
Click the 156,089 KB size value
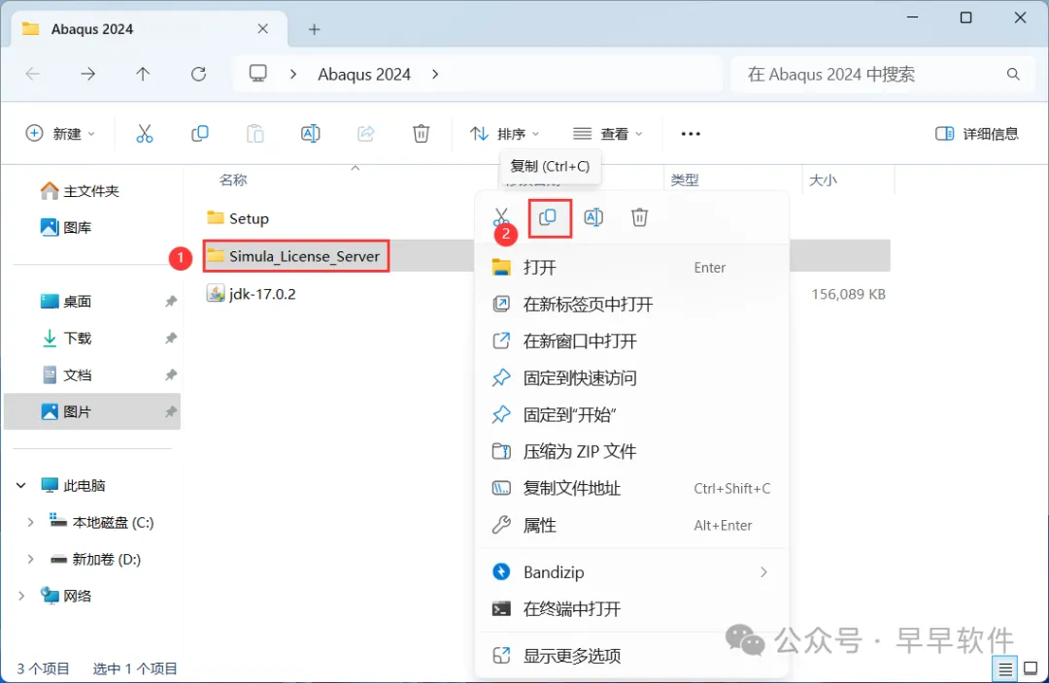848,294
